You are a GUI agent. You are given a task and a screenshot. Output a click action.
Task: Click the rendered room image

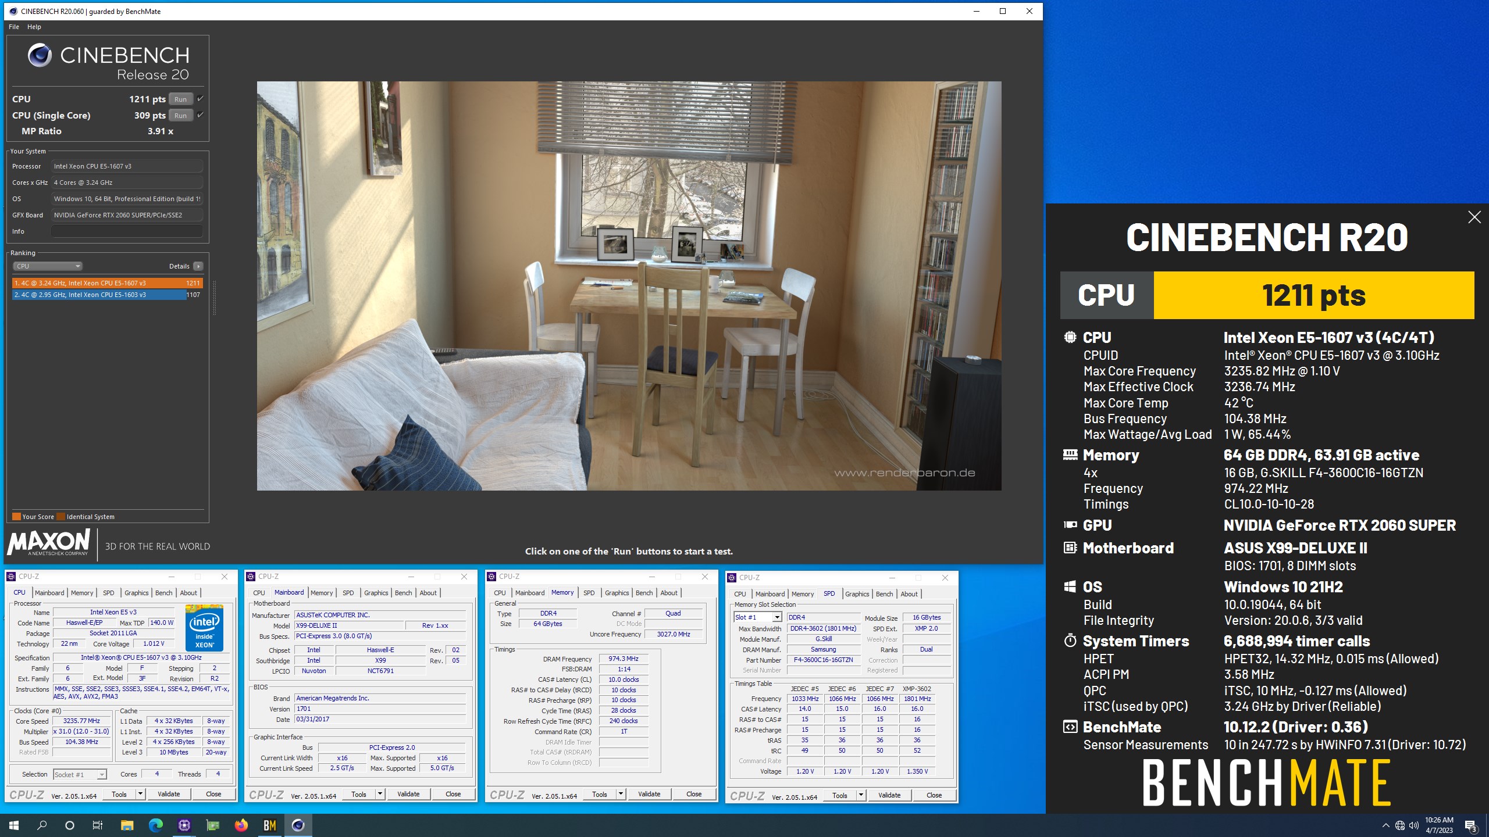[x=629, y=285]
